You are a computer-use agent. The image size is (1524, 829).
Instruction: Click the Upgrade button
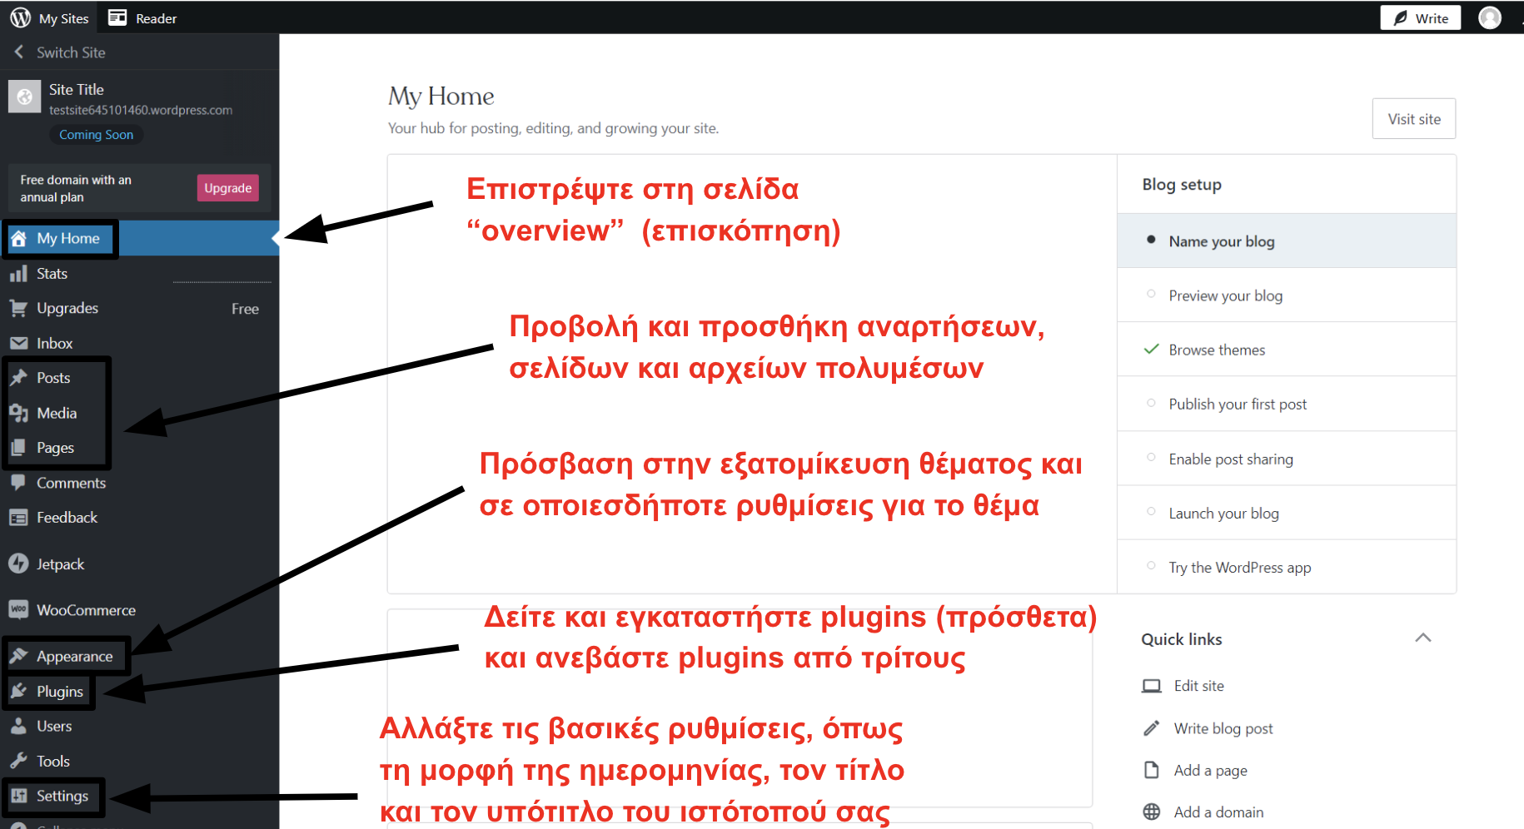(x=228, y=188)
